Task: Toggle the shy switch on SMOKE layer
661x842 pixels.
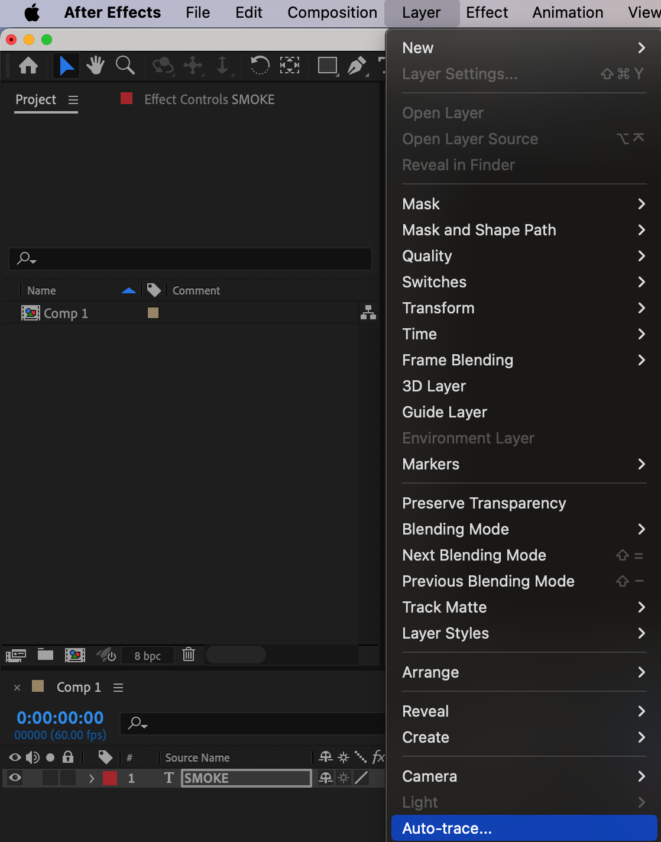Action: [x=326, y=778]
